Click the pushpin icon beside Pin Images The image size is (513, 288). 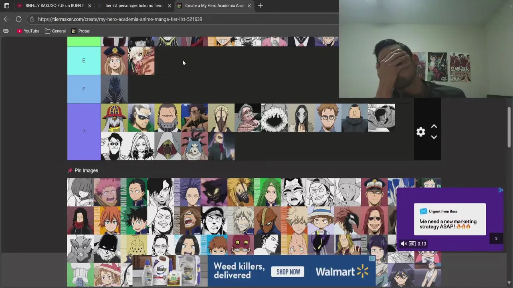click(70, 170)
